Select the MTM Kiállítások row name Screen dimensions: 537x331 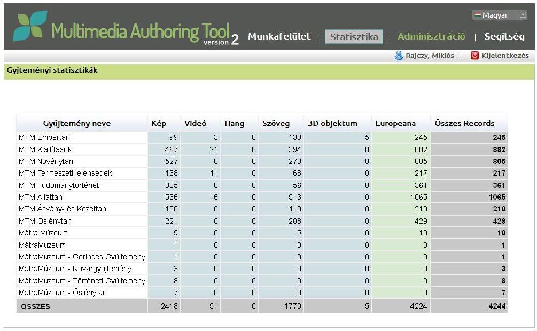coord(45,149)
